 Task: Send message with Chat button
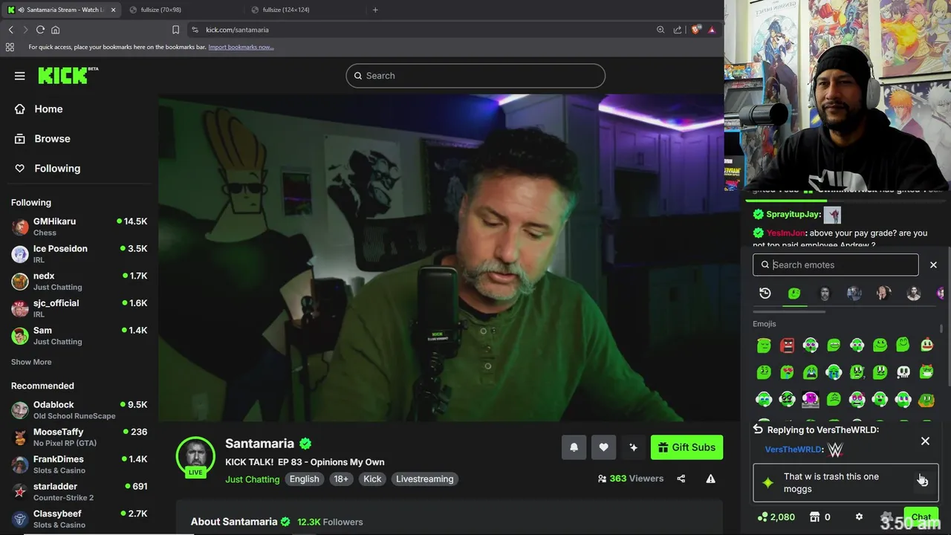(x=921, y=517)
